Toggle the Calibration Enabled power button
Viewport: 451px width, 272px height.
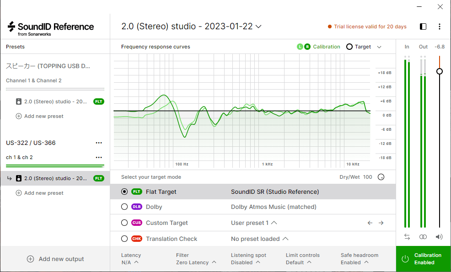[405, 259]
